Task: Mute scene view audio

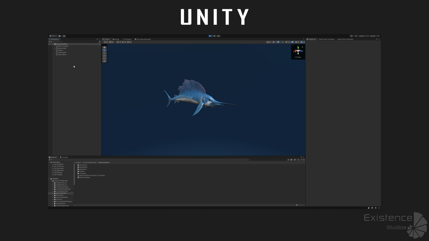Action: tap(282, 42)
